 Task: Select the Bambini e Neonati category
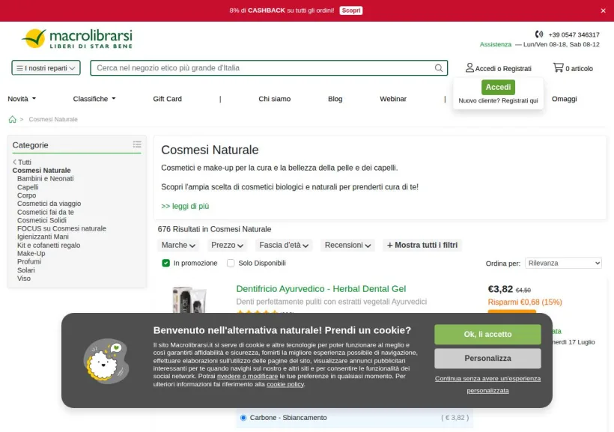[x=46, y=179]
